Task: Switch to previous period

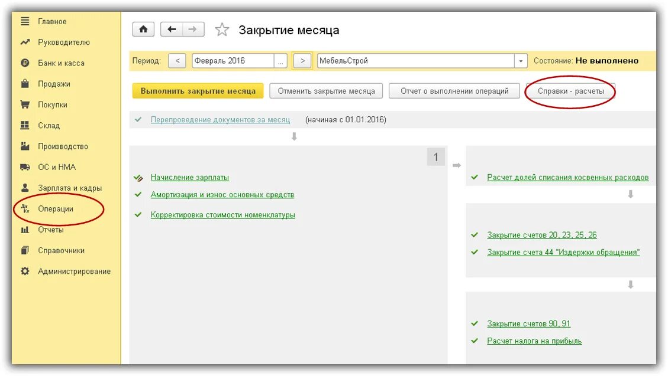Action: 178,61
